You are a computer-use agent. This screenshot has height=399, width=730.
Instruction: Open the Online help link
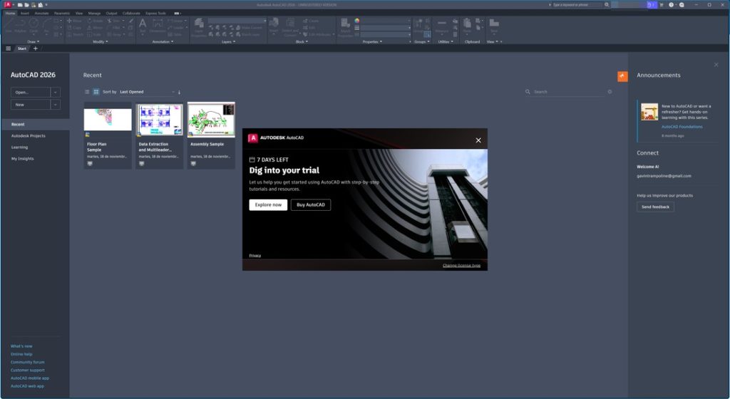21,354
